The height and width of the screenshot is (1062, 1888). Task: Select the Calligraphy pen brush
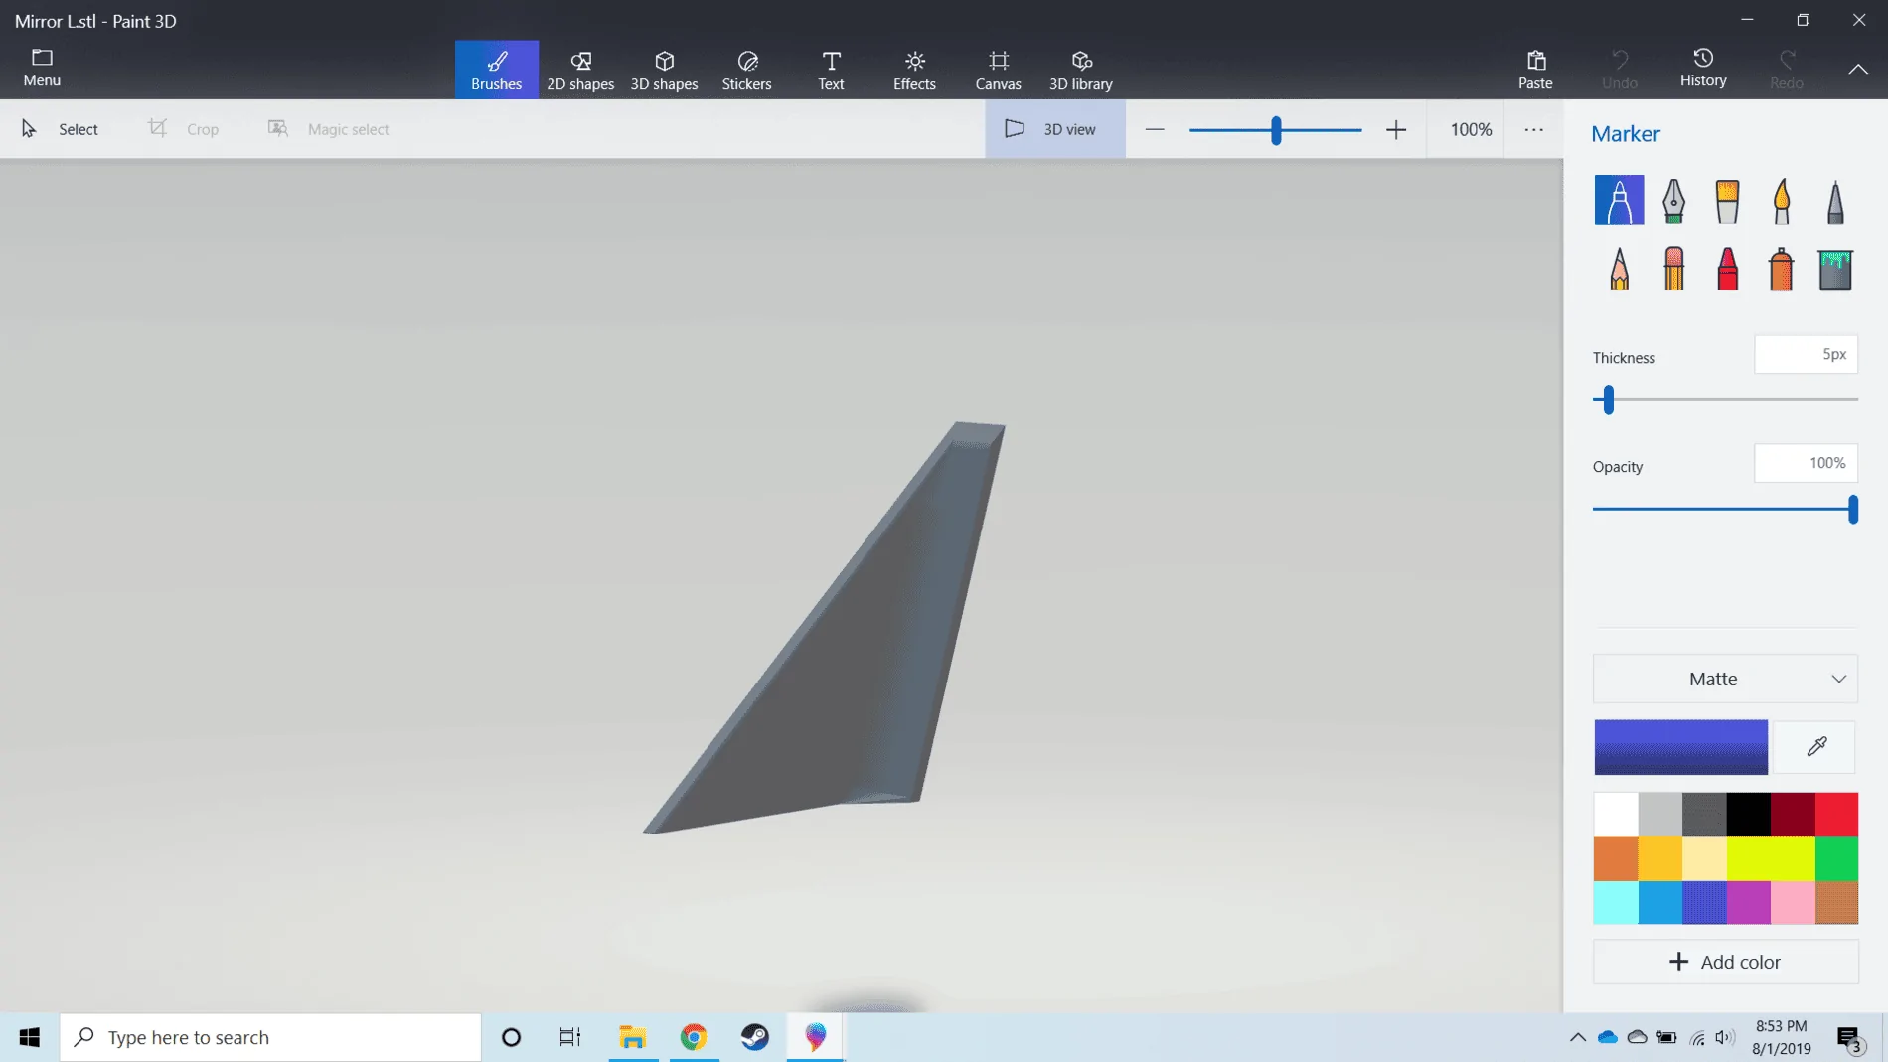(1673, 200)
